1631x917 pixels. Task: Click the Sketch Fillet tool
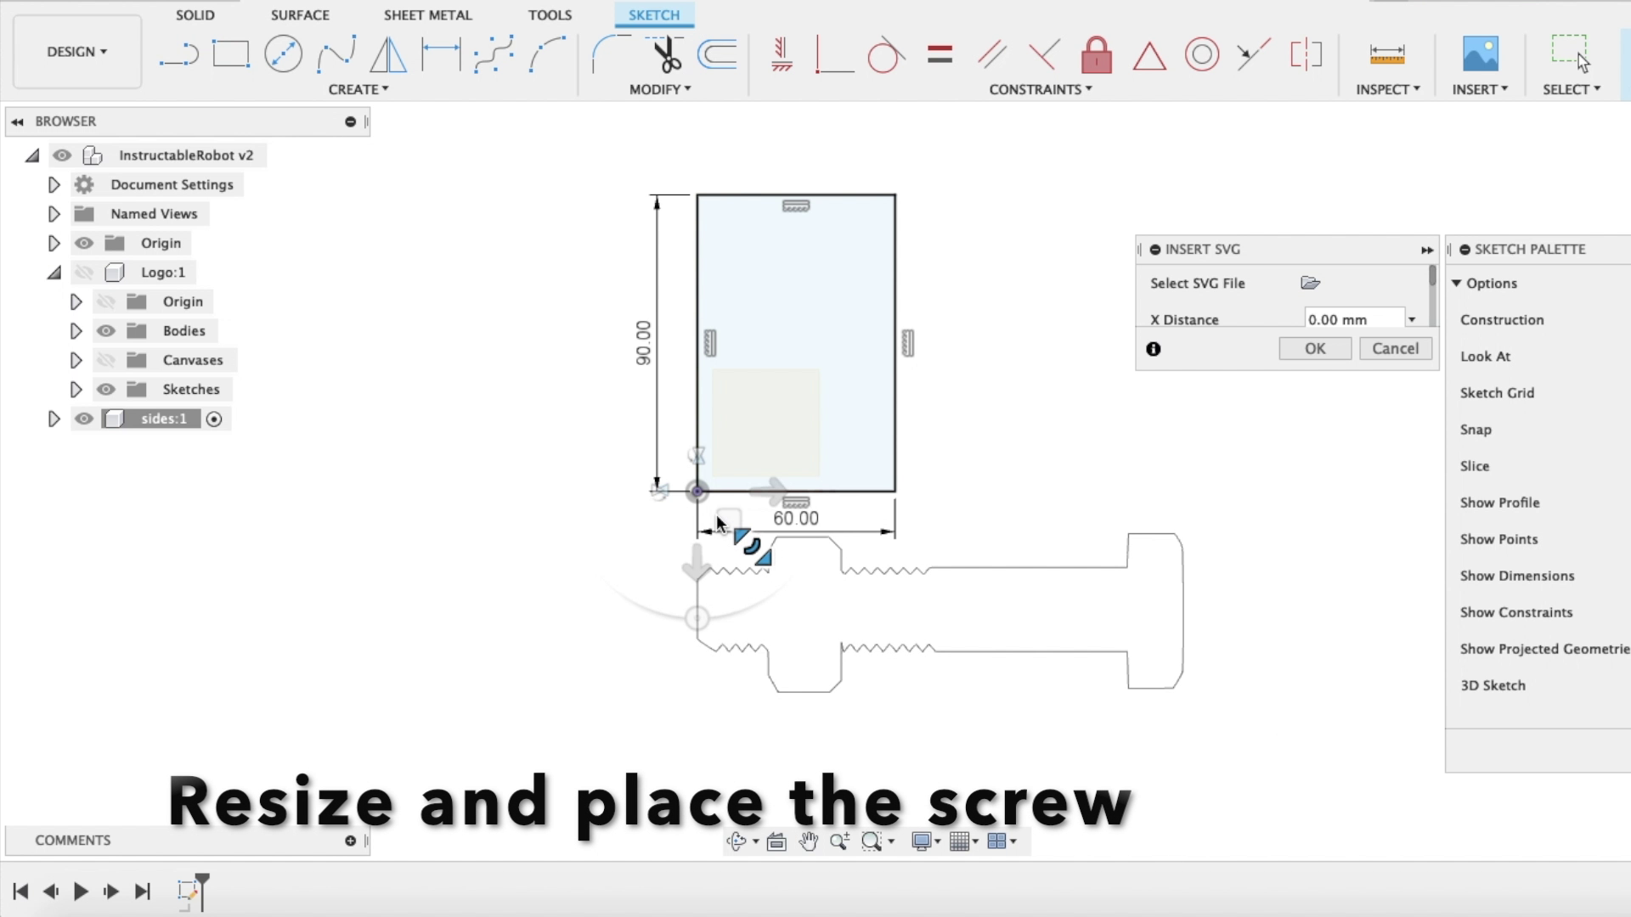click(608, 54)
